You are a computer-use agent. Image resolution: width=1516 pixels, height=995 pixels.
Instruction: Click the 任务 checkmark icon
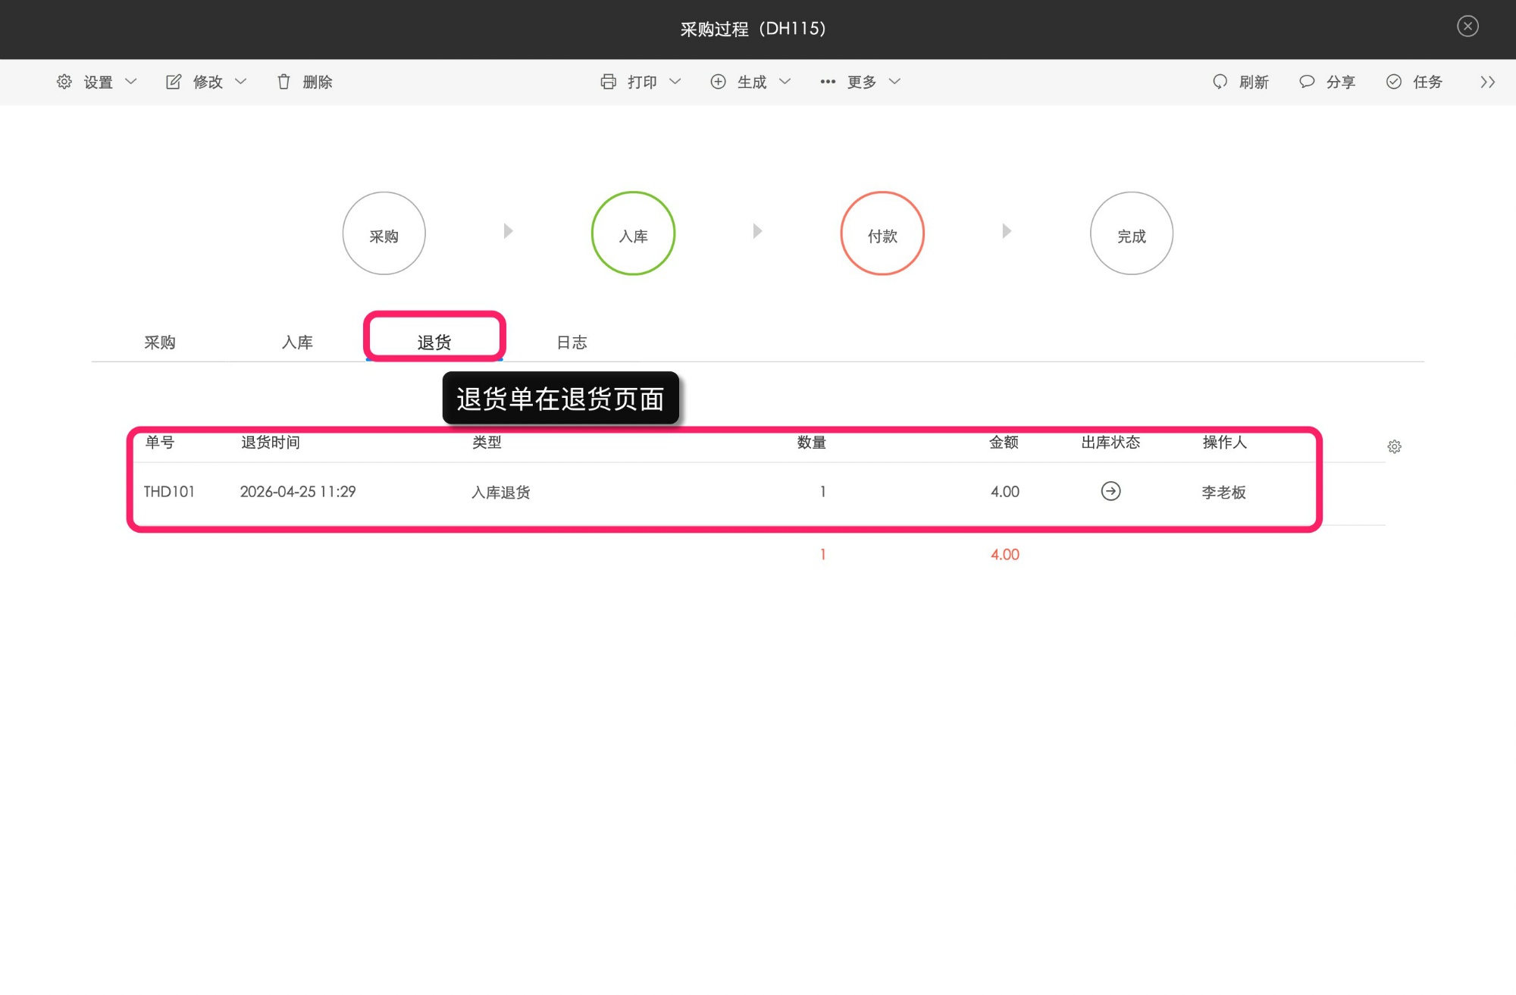1394,82
